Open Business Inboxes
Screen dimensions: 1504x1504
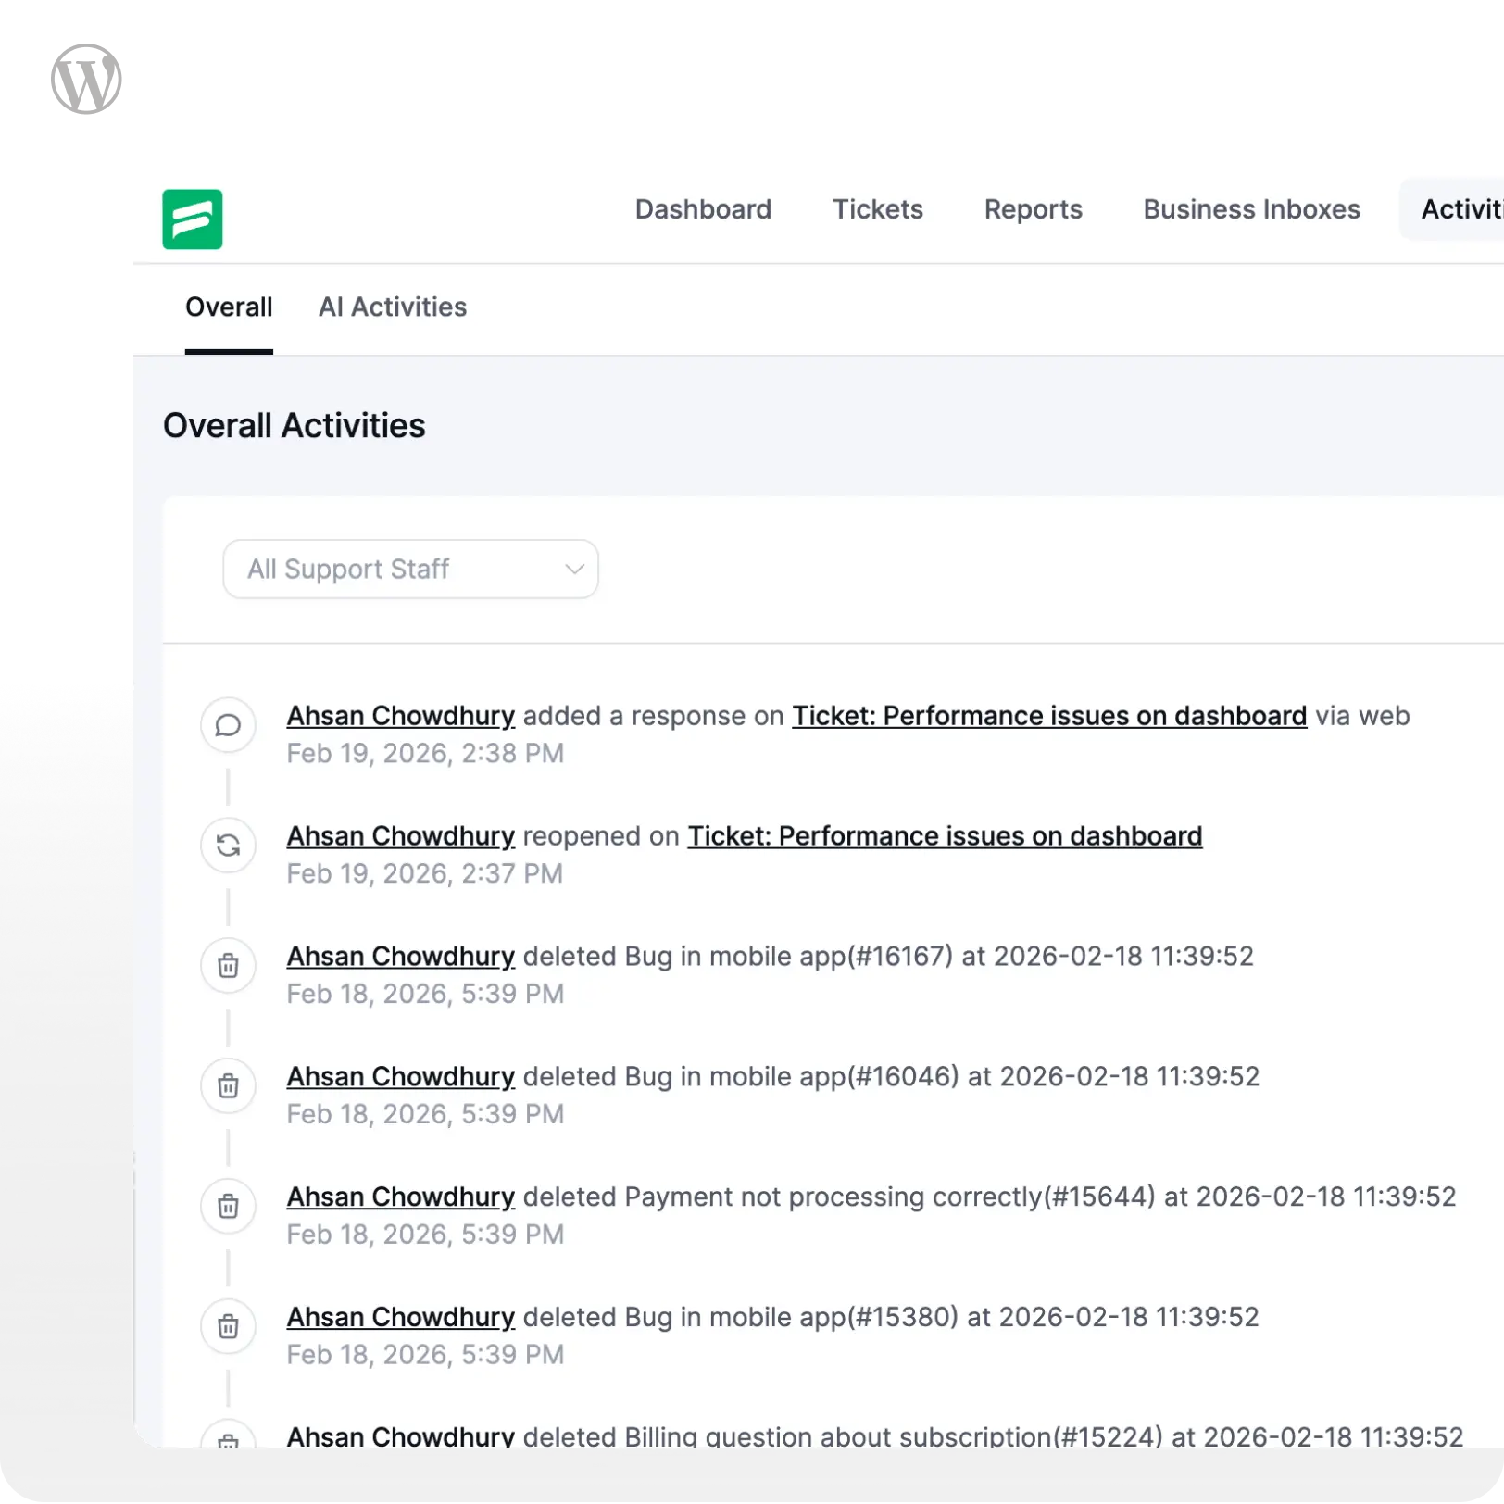click(1251, 209)
